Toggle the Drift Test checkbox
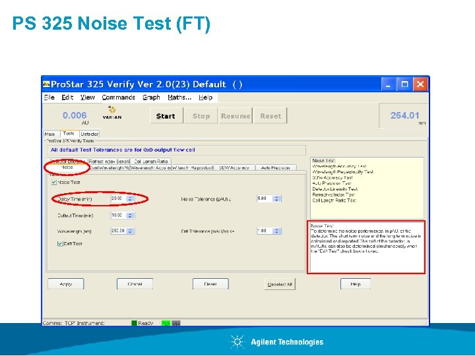 tap(60, 243)
